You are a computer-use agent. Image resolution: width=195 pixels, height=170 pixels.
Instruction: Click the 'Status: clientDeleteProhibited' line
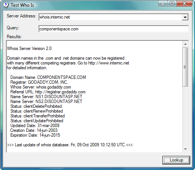tap(36, 106)
